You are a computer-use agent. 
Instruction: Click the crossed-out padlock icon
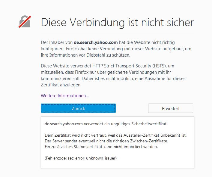pyautogui.click(x=25, y=22)
